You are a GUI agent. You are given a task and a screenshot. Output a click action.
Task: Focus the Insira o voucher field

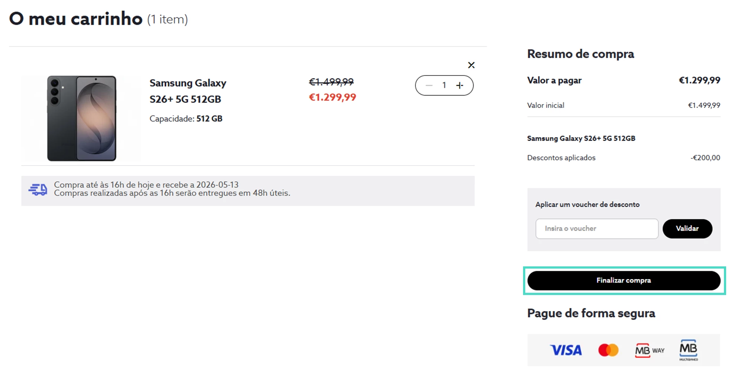(597, 228)
